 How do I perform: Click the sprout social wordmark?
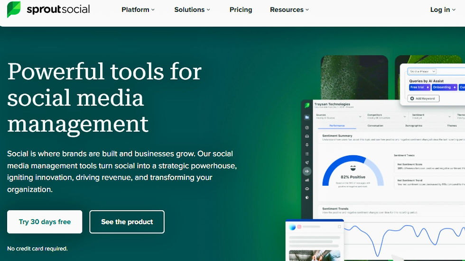click(x=58, y=9)
